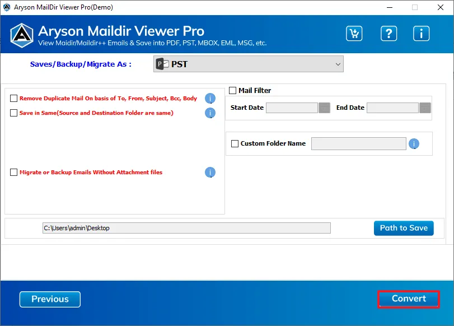Click the Start Date input field
The image size is (454, 326).
[x=292, y=108]
